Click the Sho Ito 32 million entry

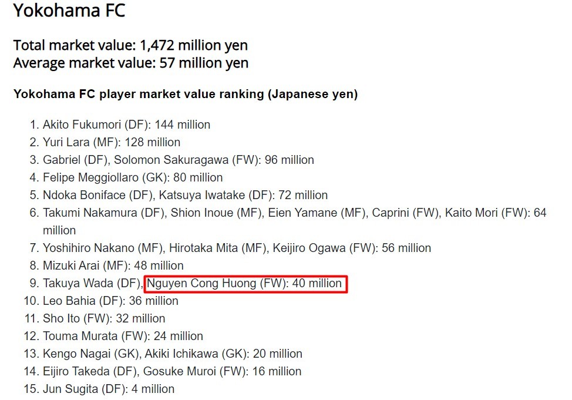point(104,318)
